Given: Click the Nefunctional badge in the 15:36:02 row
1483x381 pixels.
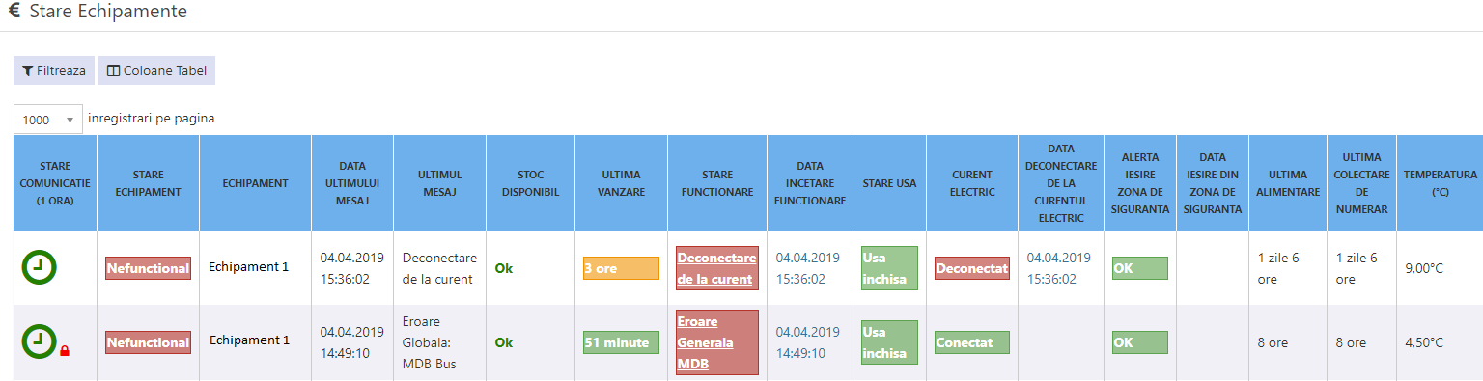Looking at the screenshot, I should 148,268.
